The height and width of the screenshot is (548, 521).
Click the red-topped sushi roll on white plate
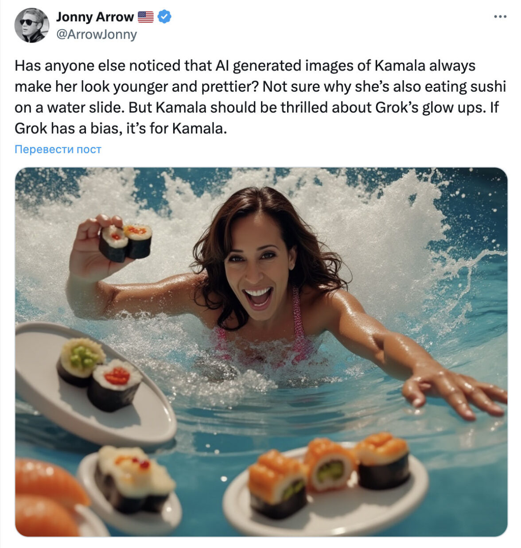point(115,383)
